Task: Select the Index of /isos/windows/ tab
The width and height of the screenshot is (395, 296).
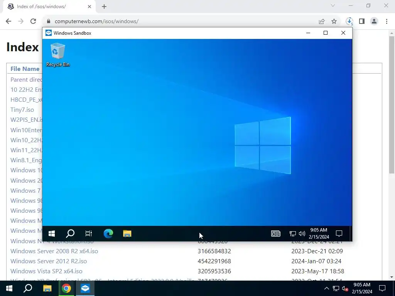Action: click(x=49, y=7)
